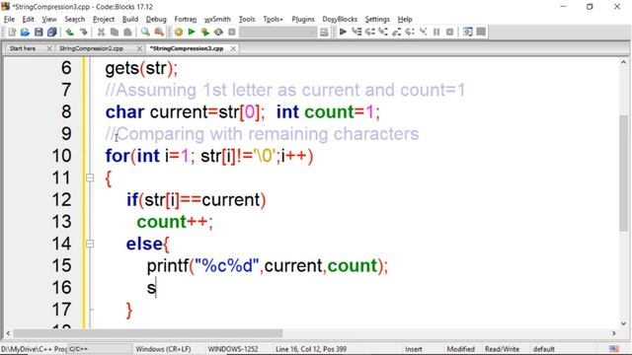Switch to the Start here tab

(x=23, y=48)
